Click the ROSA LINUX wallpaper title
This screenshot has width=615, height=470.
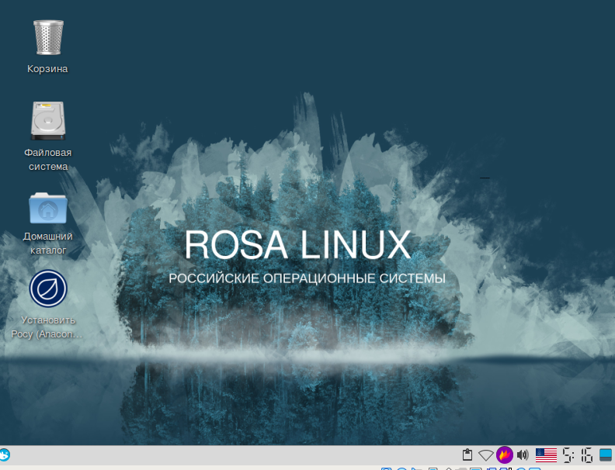coord(297,245)
